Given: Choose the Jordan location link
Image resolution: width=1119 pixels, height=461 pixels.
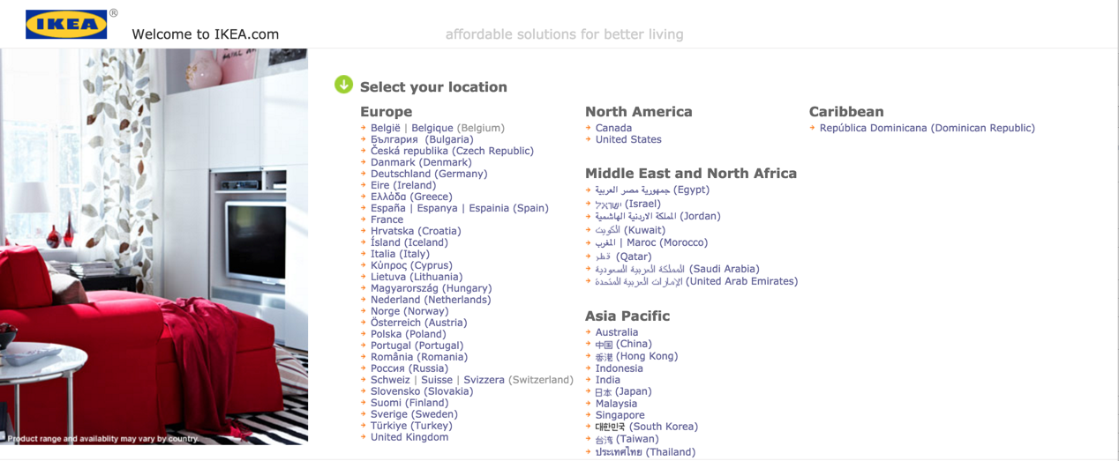Looking at the screenshot, I should [658, 216].
